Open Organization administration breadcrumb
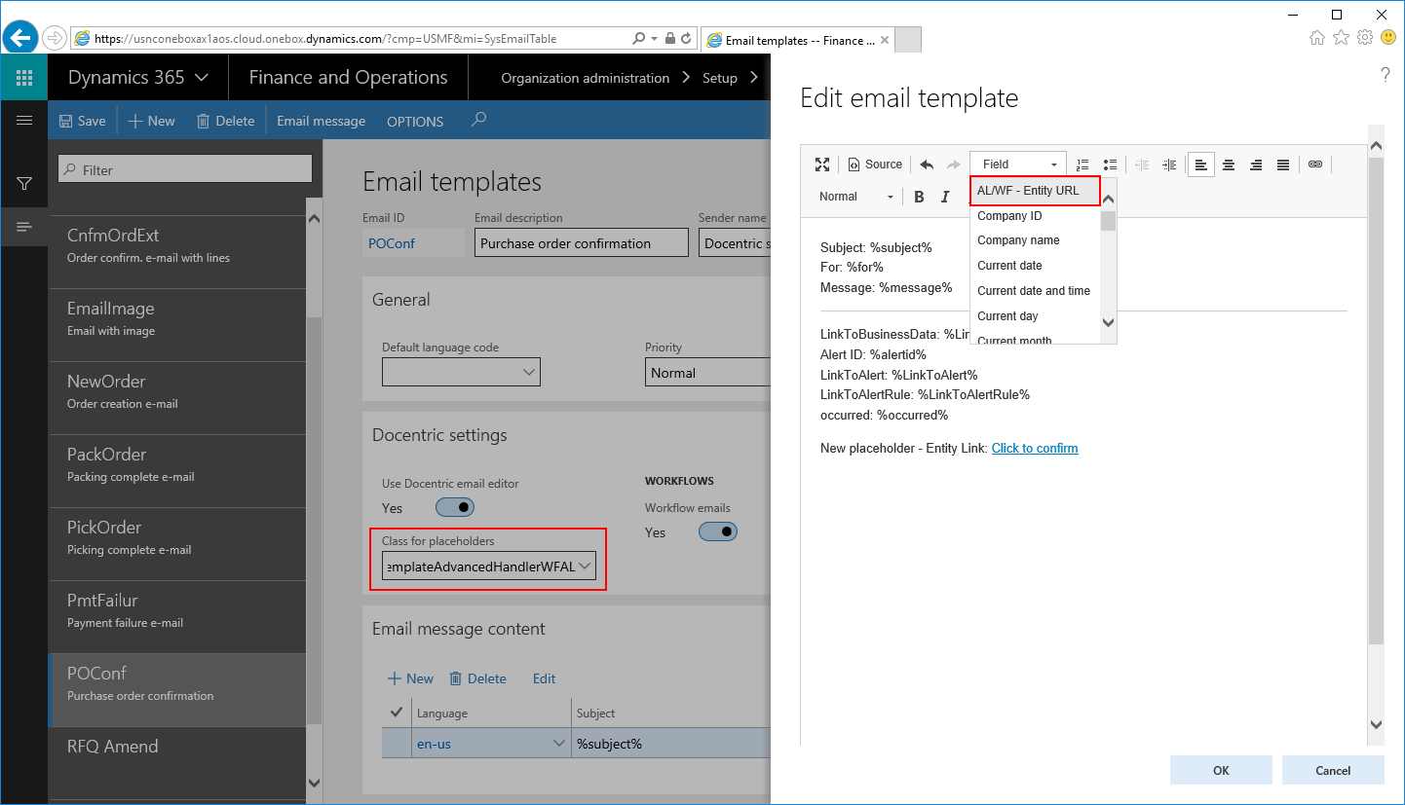Screen dimensions: 1405x805 [x=585, y=78]
